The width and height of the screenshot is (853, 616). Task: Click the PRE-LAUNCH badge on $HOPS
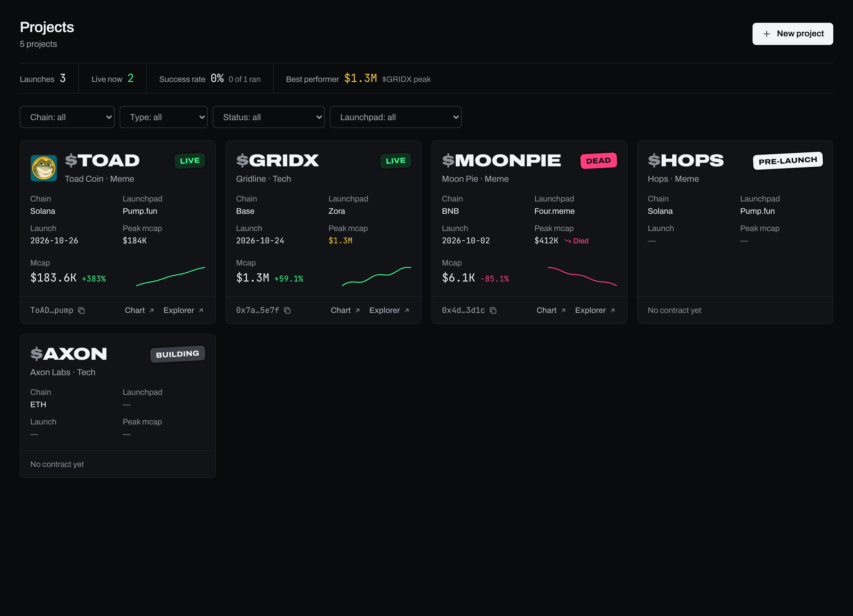788,161
